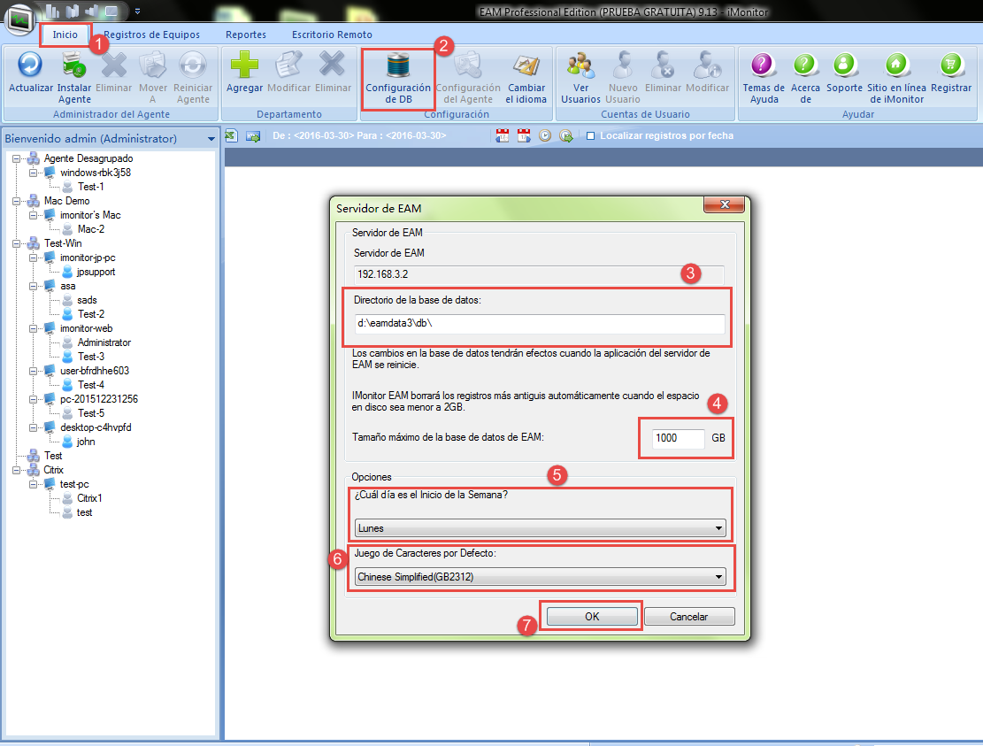Switch to Registros de Equipos tab
The width and height of the screenshot is (983, 746).
pyautogui.click(x=151, y=35)
